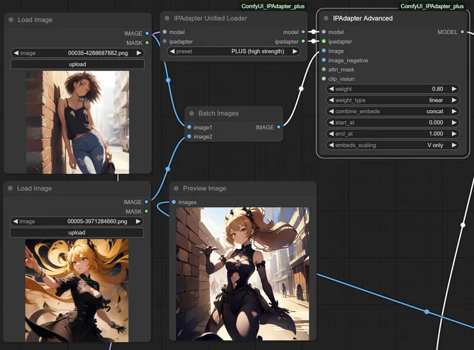Increase the weight value with right arrow

point(454,89)
